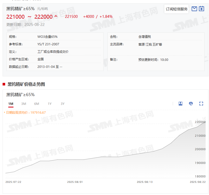Click the price range 221000 ~ 222000
This screenshot has width=209, height=195.
(29, 17)
